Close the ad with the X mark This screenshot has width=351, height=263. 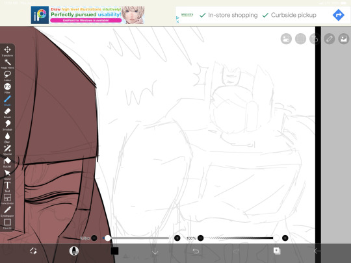[177, 21]
